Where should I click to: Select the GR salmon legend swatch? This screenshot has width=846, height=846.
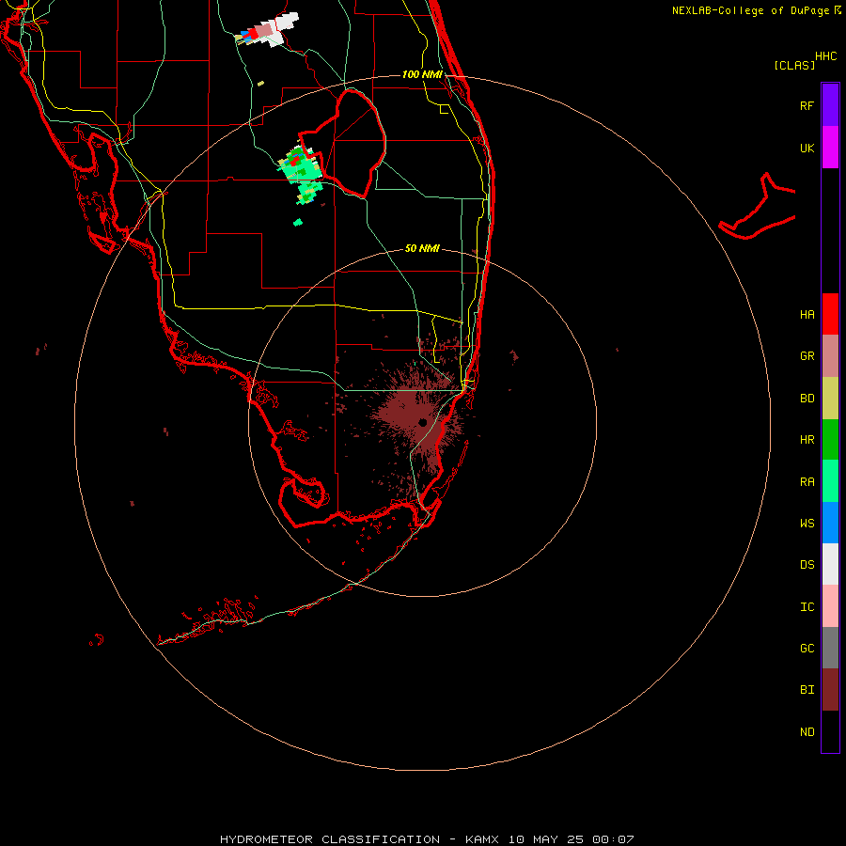pyautogui.click(x=830, y=356)
